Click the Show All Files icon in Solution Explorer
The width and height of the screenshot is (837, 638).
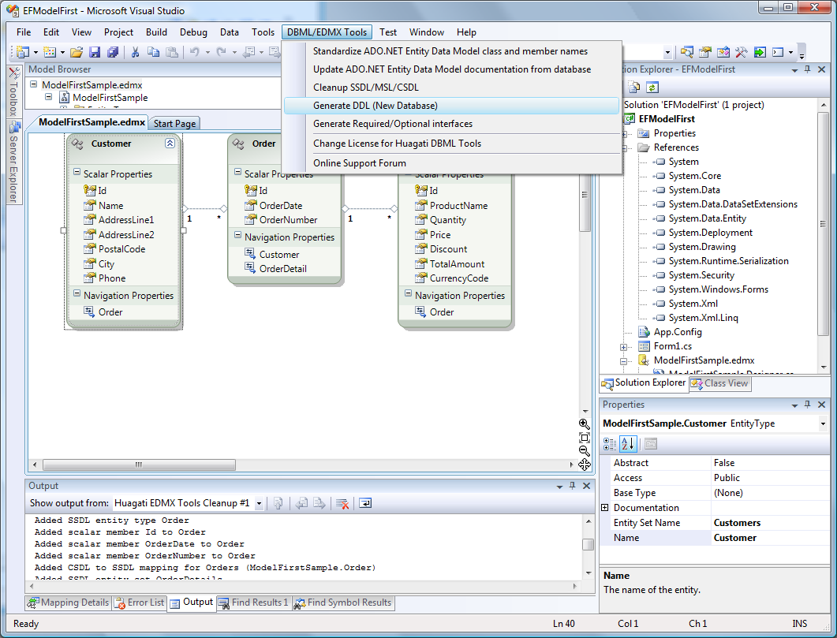pos(634,87)
